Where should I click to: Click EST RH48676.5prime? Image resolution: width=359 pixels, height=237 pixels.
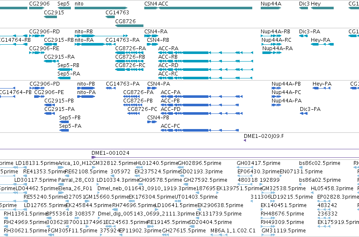[282, 213]
